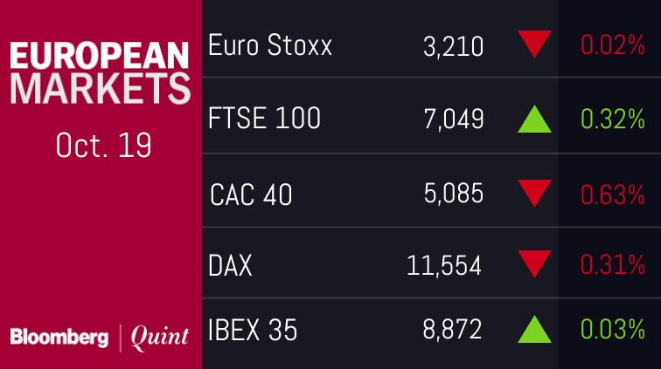This screenshot has height=369, width=661.
Task: Click the Oct. 19 date label
Action: point(103,145)
